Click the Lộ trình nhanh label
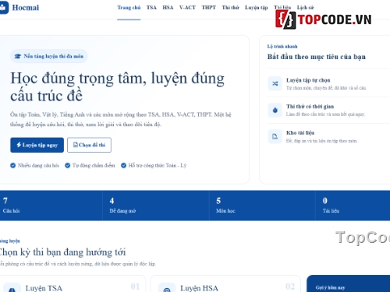The image size is (390, 292). (282, 47)
